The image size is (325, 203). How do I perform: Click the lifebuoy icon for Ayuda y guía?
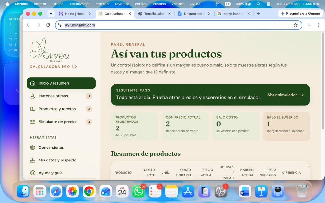(x=33, y=173)
